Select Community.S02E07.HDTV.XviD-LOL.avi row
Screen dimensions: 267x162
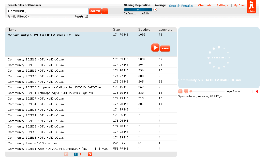point(91,99)
